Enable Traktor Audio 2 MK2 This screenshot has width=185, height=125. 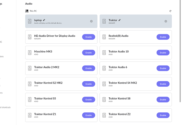(x=88, y=68)
